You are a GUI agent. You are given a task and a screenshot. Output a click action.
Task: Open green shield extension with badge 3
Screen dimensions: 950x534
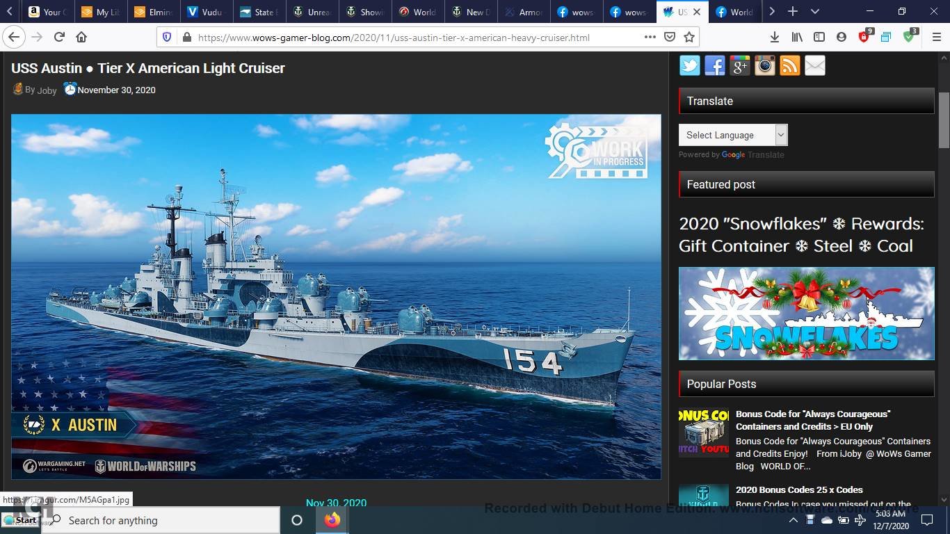click(910, 36)
